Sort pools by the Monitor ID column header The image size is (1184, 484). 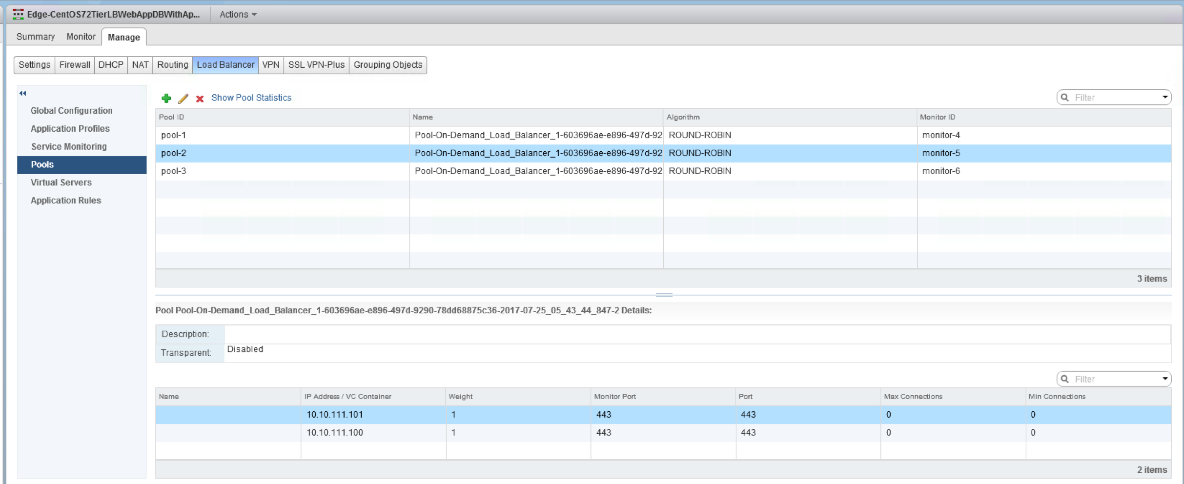1044,117
